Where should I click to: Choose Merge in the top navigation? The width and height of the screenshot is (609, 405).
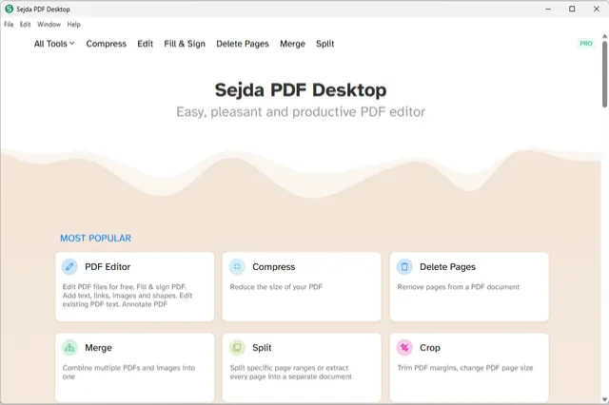pos(292,44)
